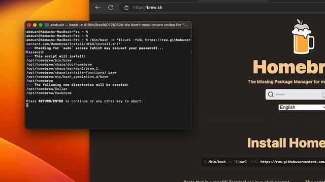Click '/opt/homebrew/Caskroom' line in terminal
Screen dimensions: 325x182
[x=49, y=93]
